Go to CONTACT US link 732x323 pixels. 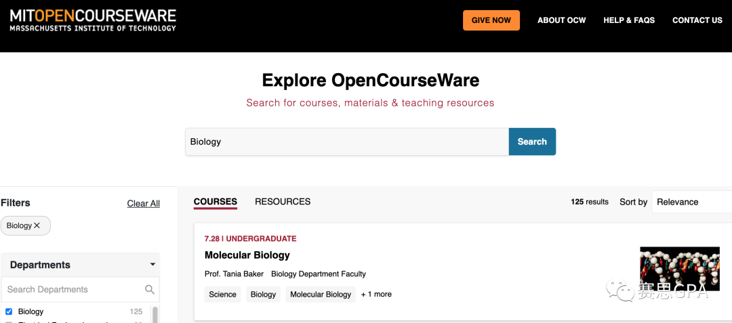point(697,20)
